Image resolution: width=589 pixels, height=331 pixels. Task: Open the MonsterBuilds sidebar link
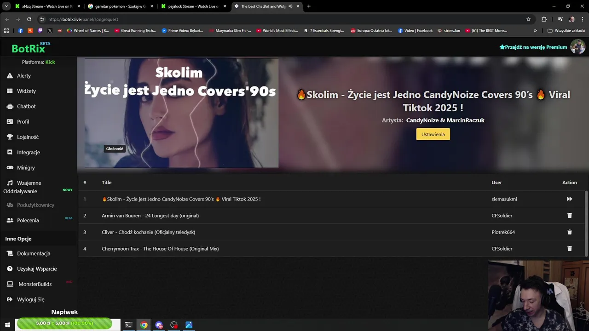pos(29,284)
